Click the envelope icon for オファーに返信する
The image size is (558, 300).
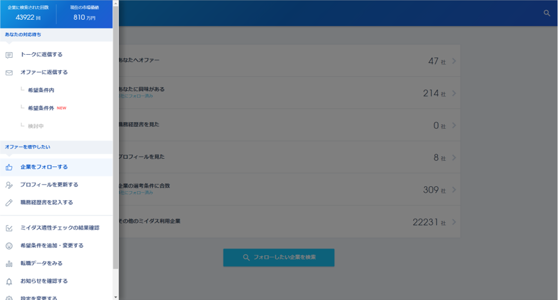[9, 73]
